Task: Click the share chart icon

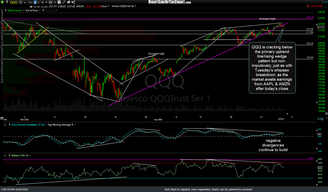Action: coord(73,2)
